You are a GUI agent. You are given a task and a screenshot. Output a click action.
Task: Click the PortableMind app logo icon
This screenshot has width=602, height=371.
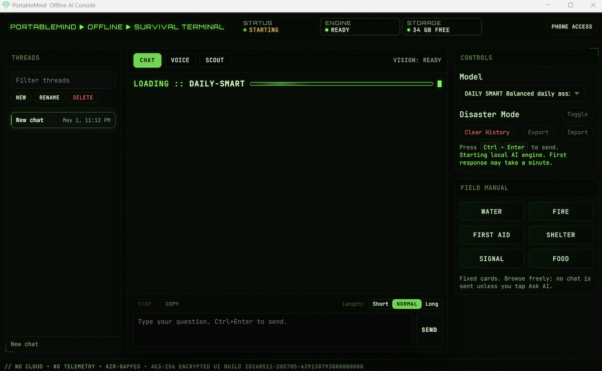(7, 6)
